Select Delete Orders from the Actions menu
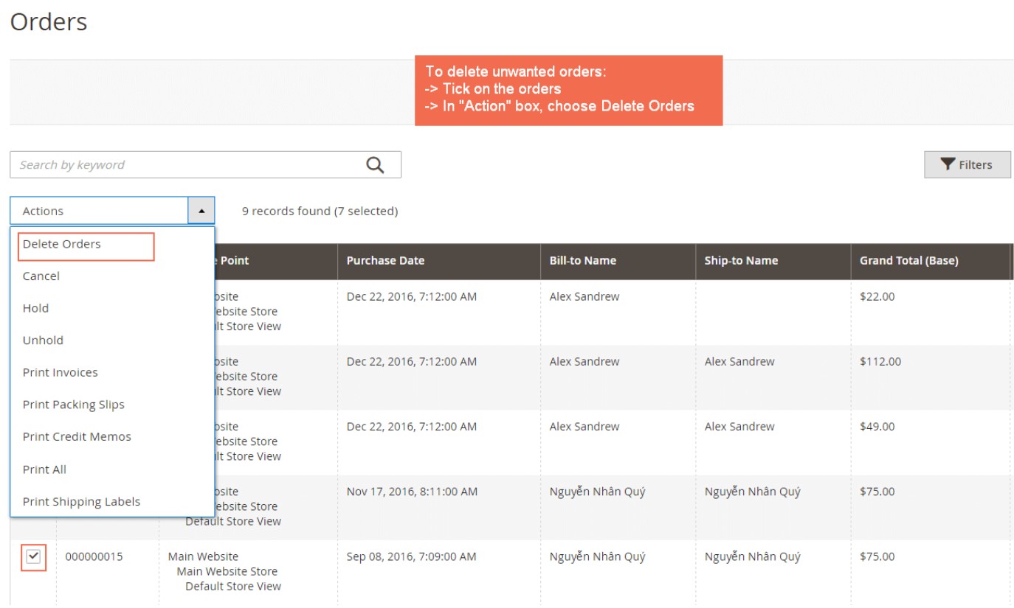The height and width of the screenshot is (608, 1014). click(62, 243)
